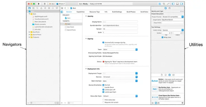The height and width of the screenshot is (107, 206).
Task: Select the iPhone 7 run destination
Action: 61,4
